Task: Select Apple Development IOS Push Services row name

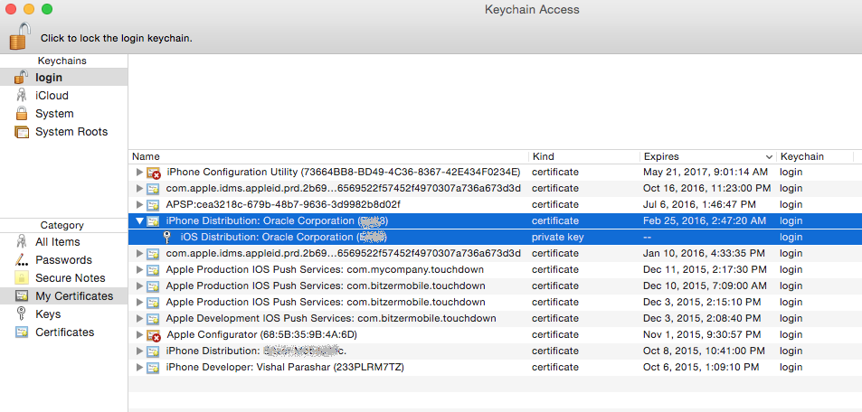Action: (331, 318)
